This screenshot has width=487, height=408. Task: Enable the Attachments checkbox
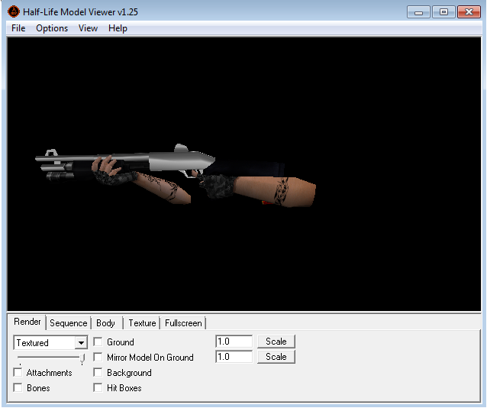[18, 373]
